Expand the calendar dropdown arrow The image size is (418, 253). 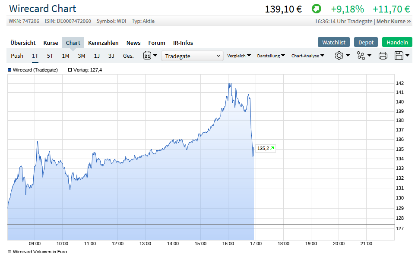[x=155, y=55]
